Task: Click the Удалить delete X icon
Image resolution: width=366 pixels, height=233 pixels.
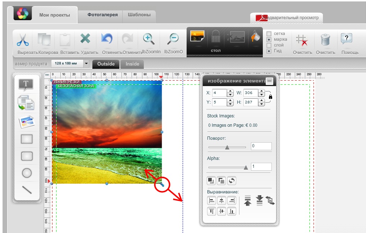Action: [85, 39]
